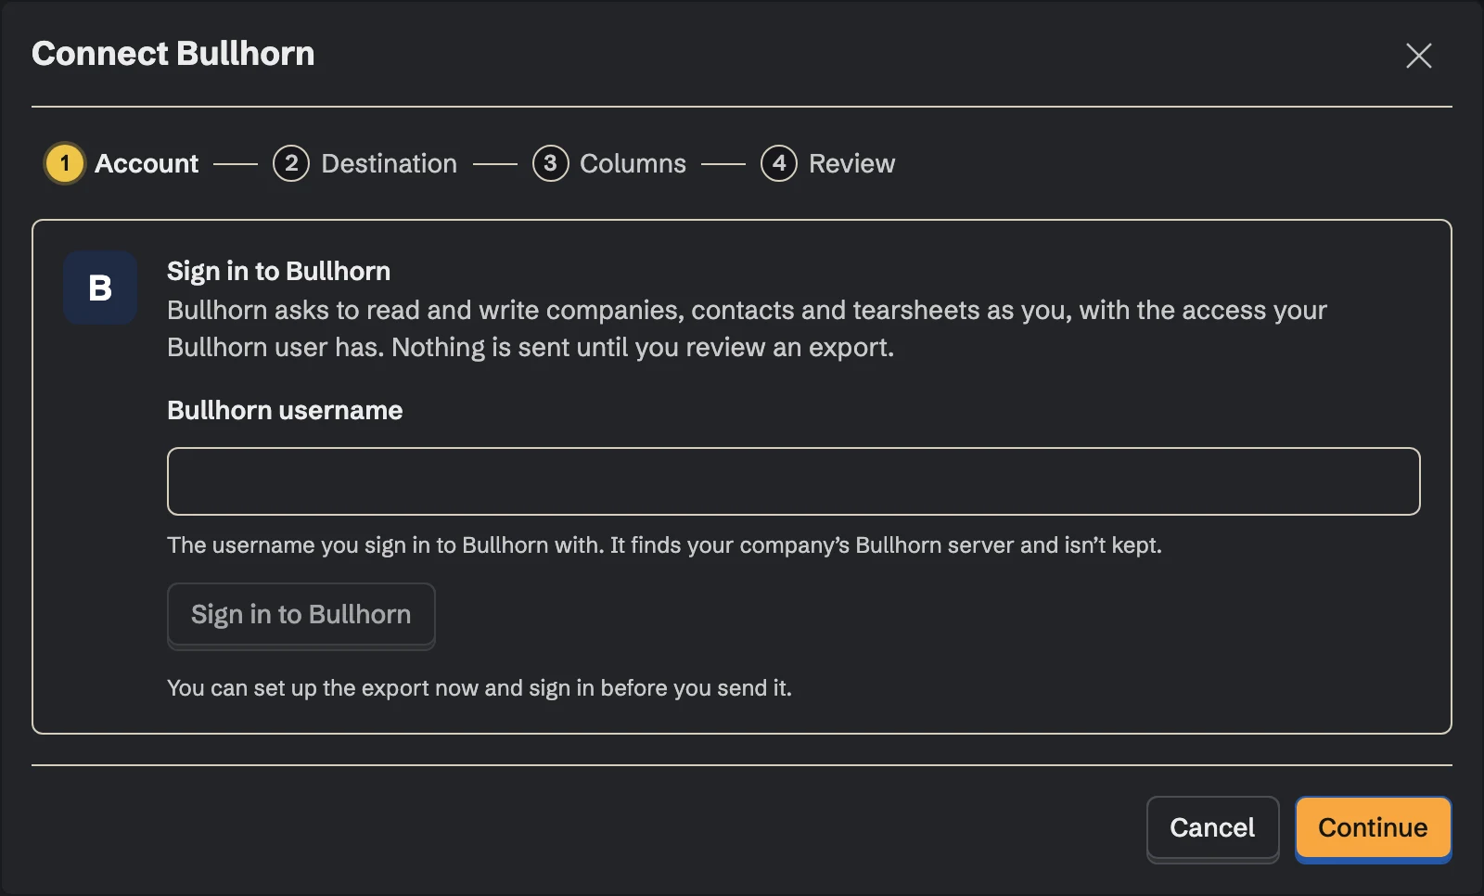Click the Bullhorn B logo icon

100,288
